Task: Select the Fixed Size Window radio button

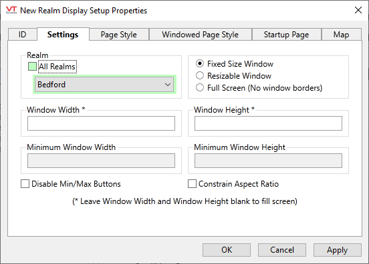Action: [x=200, y=63]
